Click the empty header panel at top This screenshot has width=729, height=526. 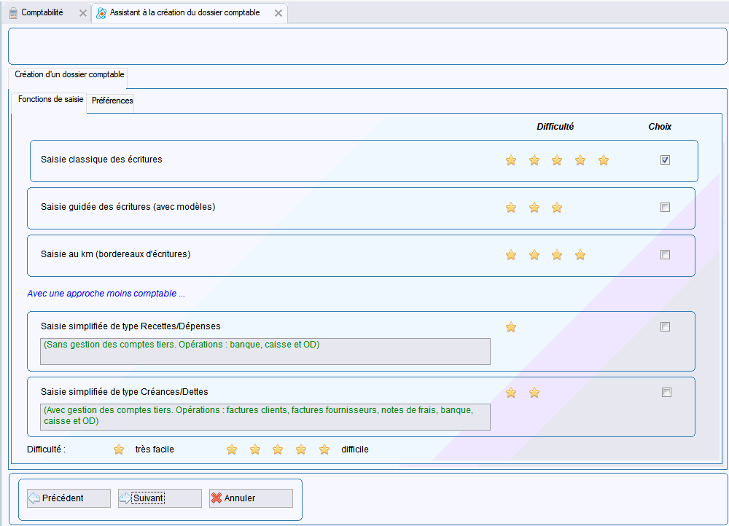click(367, 46)
